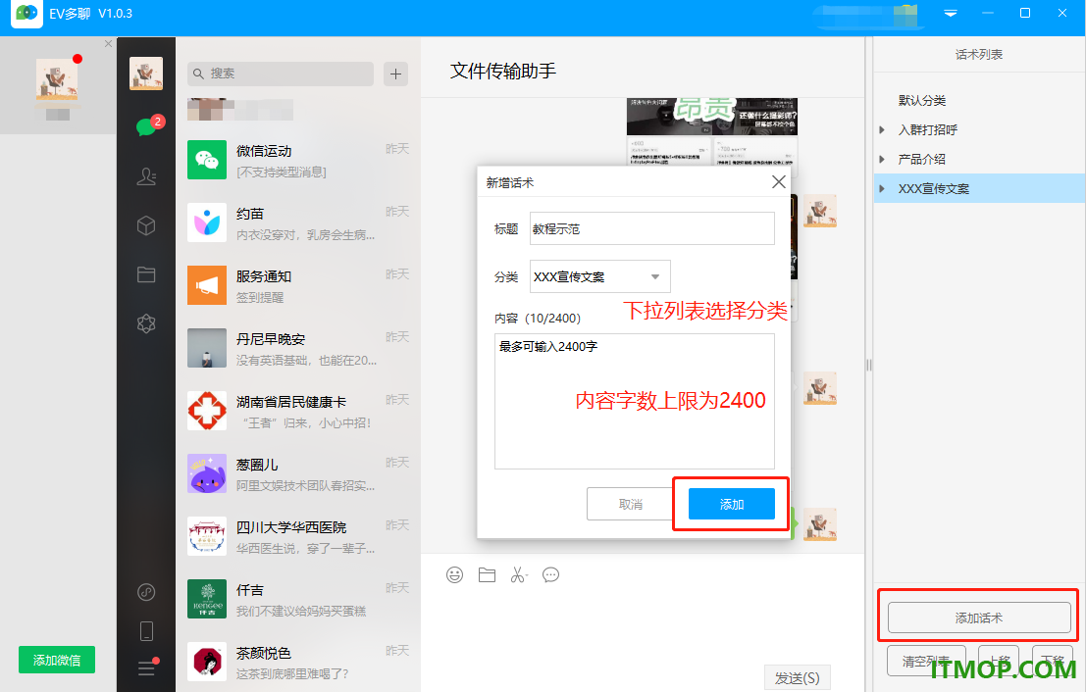This screenshot has height=692, width=1086.
Task: Close the 新增话术 dialog with the X
Action: [x=779, y=182]
